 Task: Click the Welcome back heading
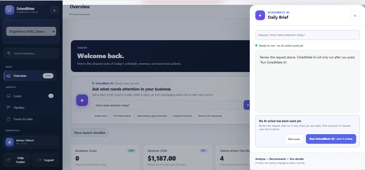pos(101,56)
